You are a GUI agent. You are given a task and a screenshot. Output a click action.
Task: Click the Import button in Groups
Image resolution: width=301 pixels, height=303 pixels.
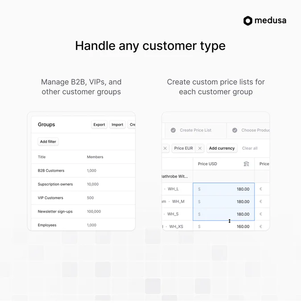(x=117, y=125)
